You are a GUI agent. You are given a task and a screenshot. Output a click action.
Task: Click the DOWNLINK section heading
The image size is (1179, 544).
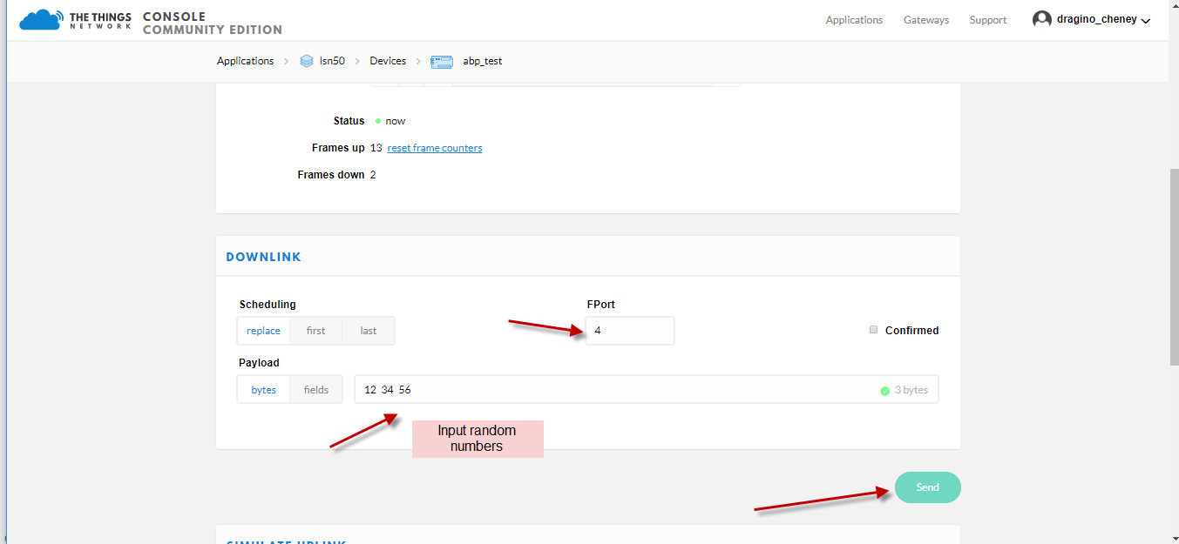coord(263,257)
